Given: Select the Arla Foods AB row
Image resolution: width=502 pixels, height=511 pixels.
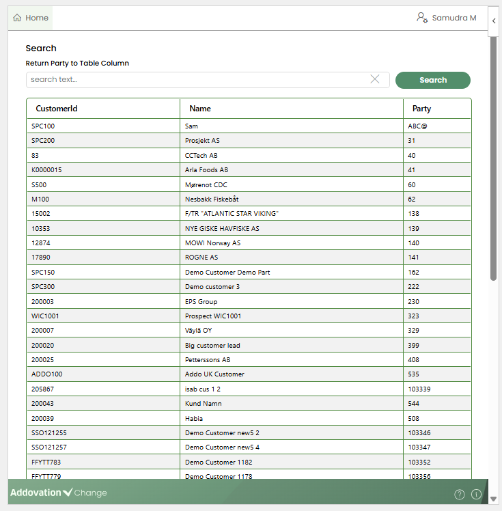Looking at the screenshot, I should tap(206, 169).
